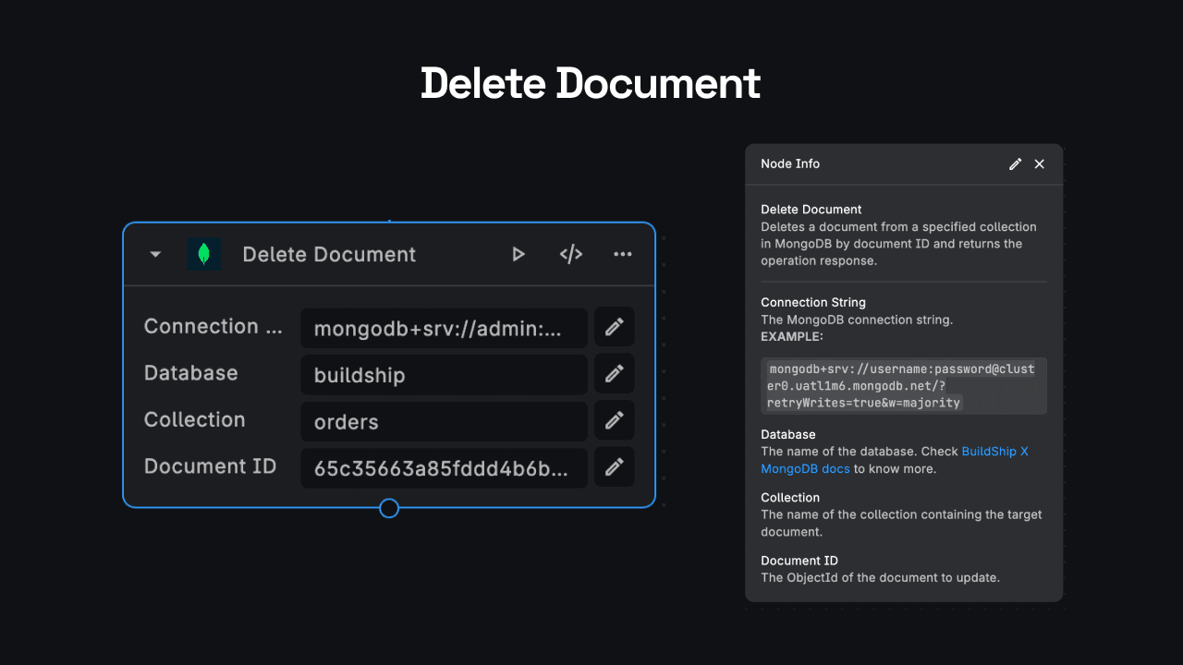Select the connection string example code block
The height and width of the screenshot is (665, 1183).
pos(903,384)
